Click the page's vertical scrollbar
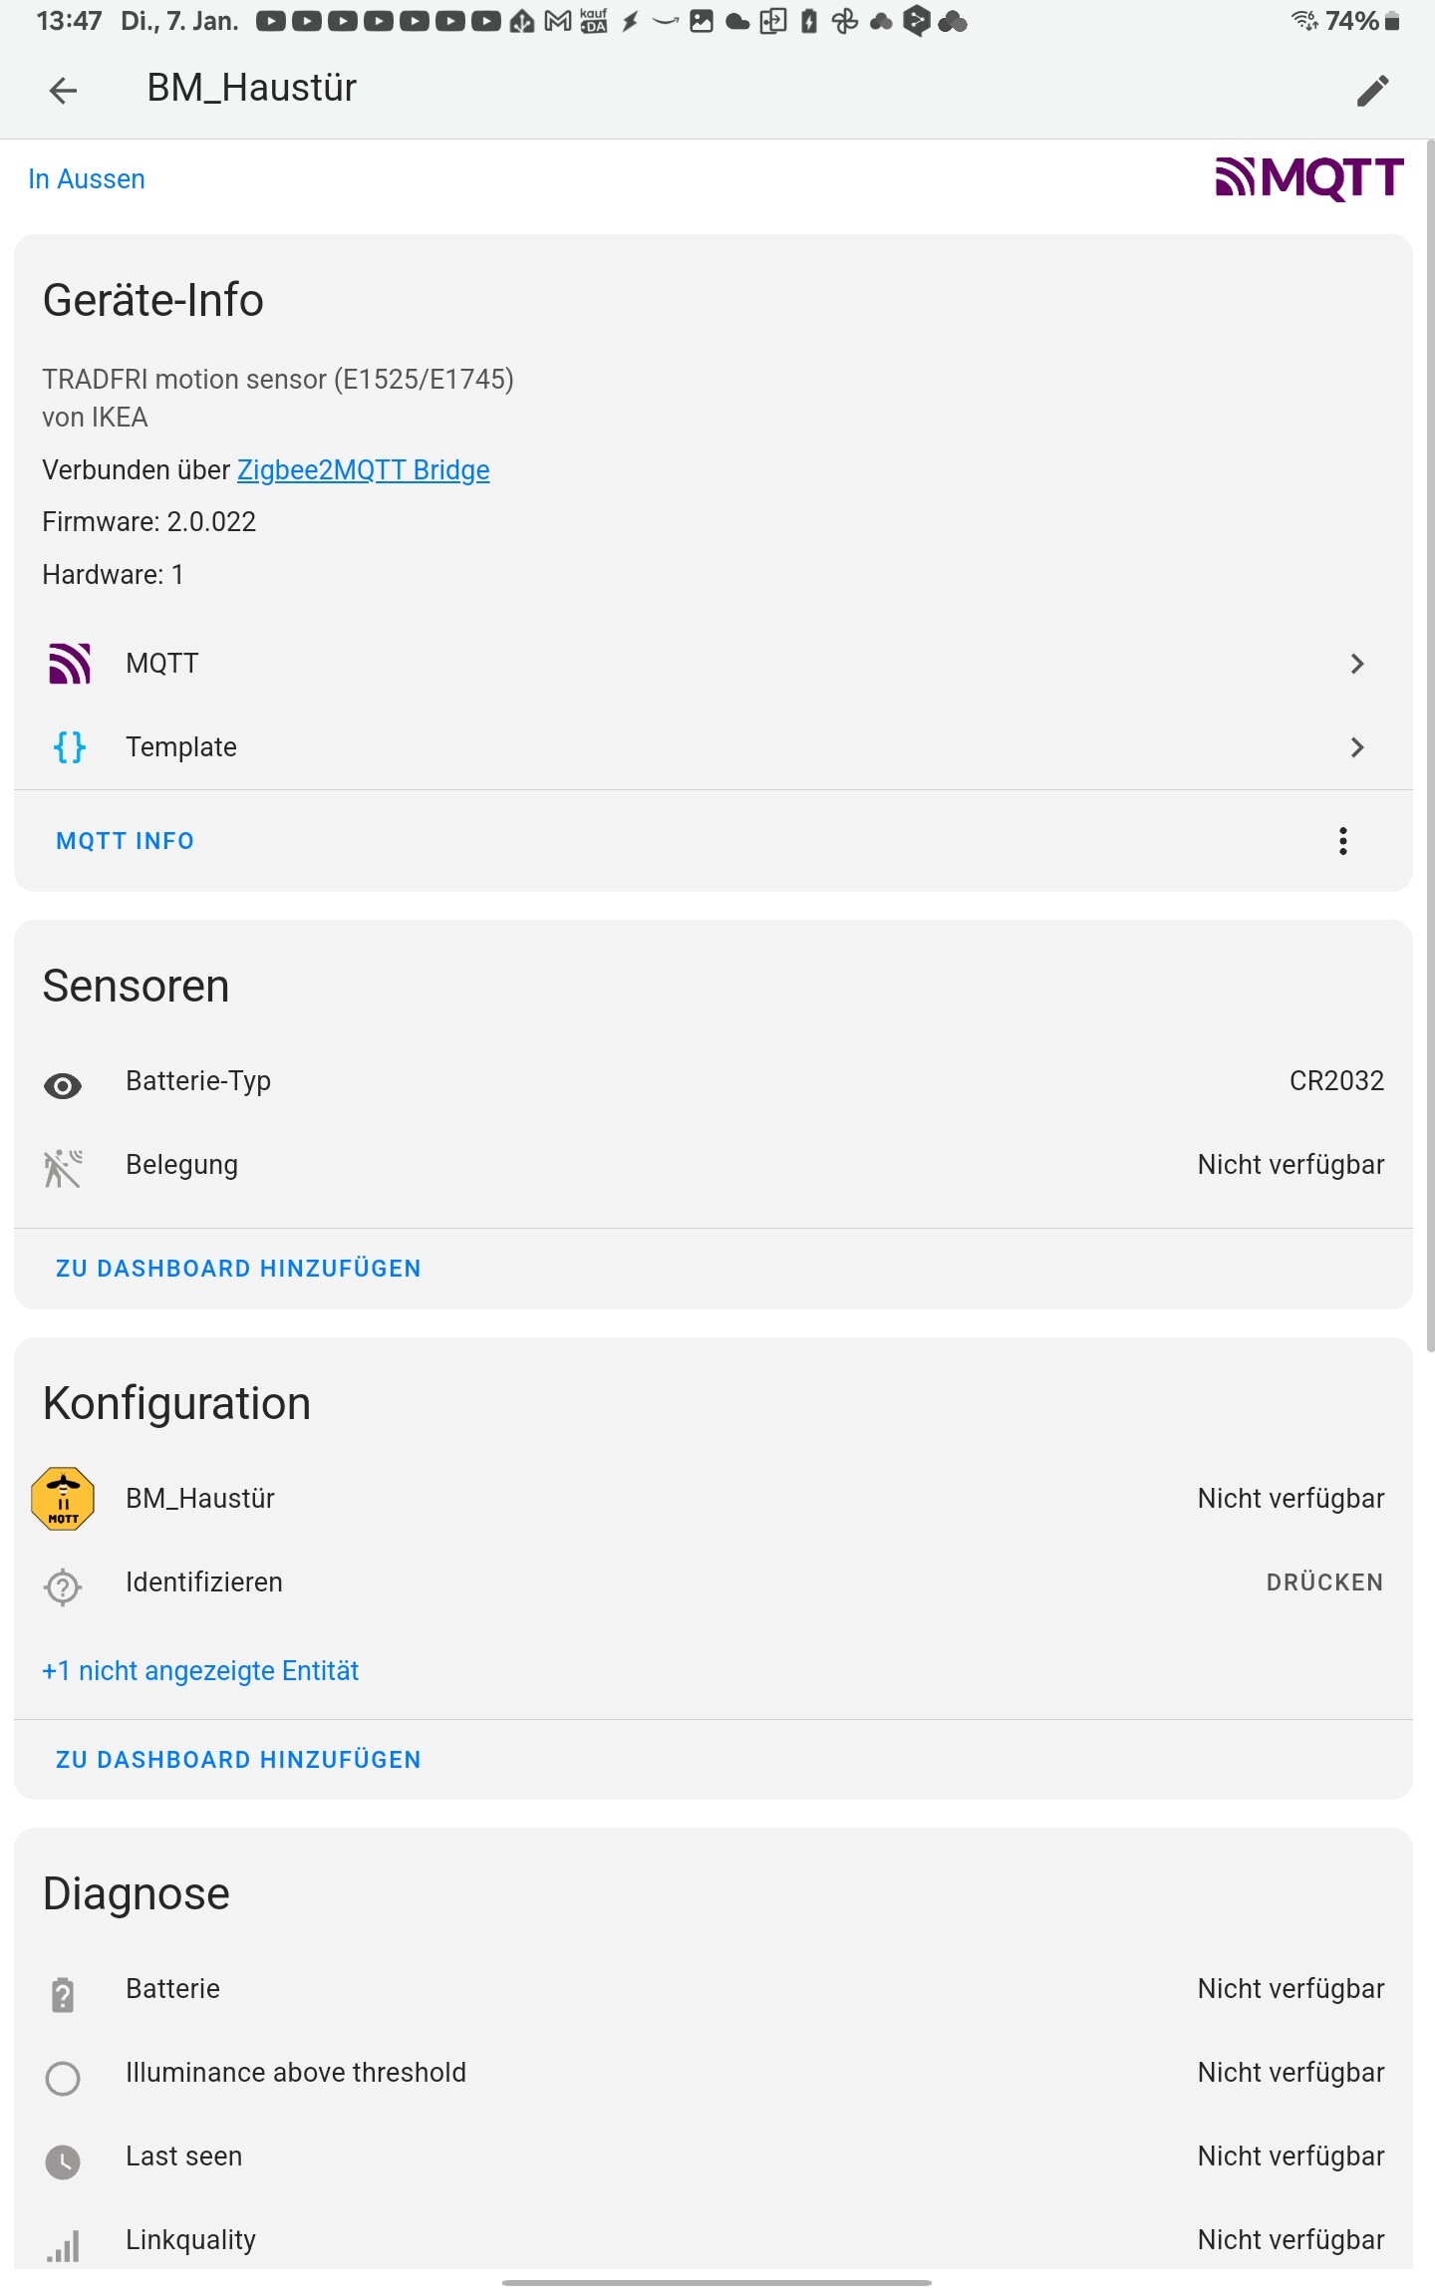Image resolution: width=1435 pixels, height=2296 pixels. tap(1430, 747)
